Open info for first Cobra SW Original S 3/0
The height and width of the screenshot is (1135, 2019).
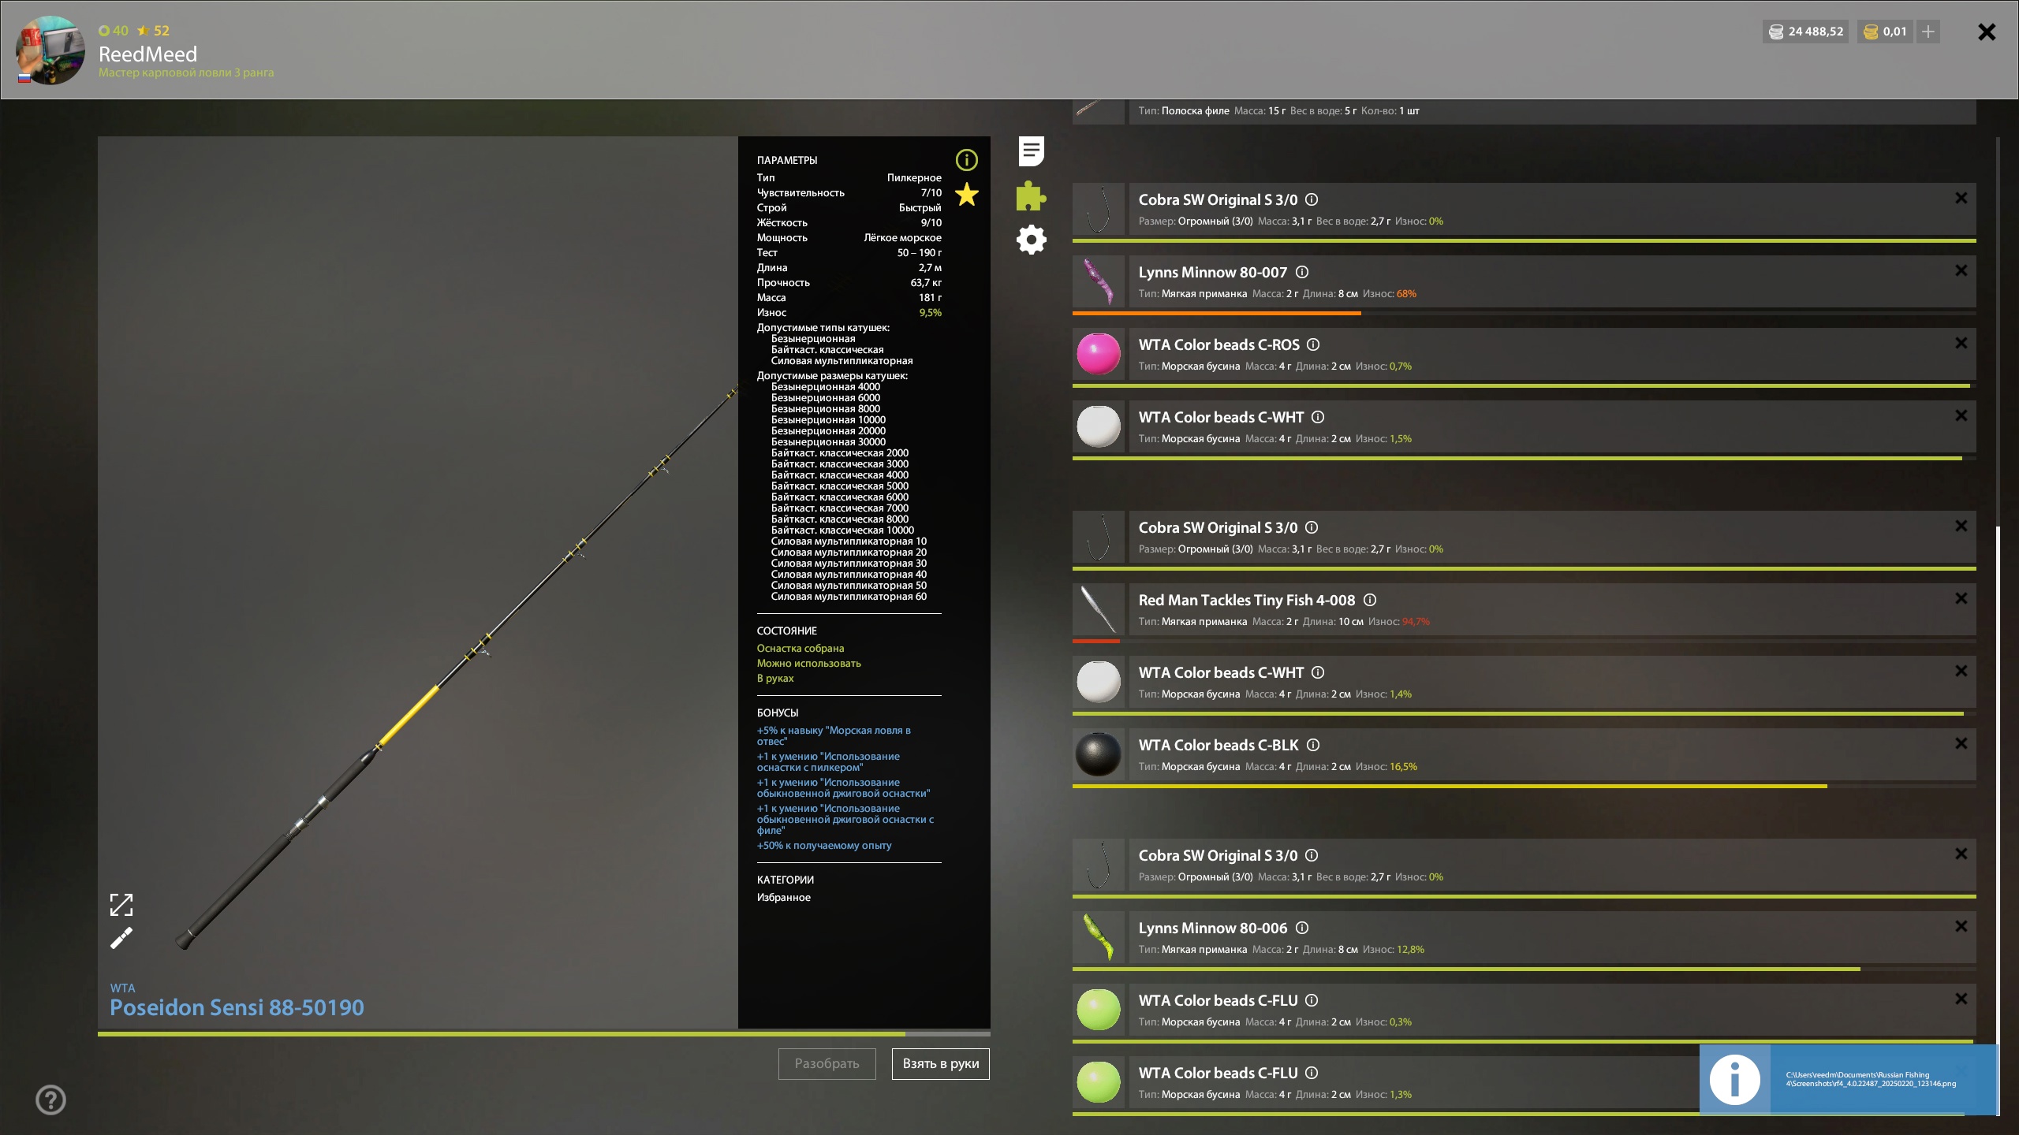click(x=1312, y=200)
